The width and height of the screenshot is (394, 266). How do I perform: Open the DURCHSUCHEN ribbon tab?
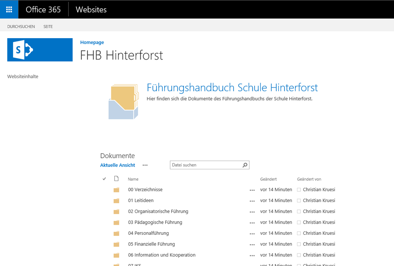pyautogui.click(x=21, y=27)
